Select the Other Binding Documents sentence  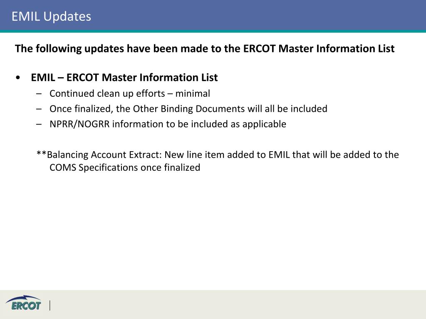(x=188, y=109)
